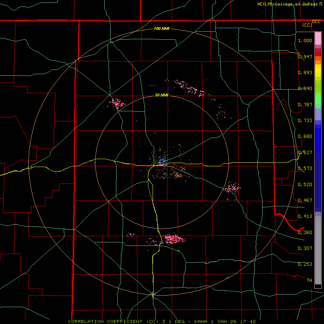The height and width of the screenshot is (324, 324).
Task: Click the DCC label above the color scale
Action: 316,22
